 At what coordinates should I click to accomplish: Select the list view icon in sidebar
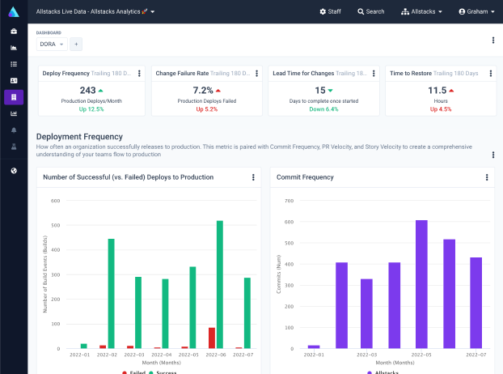14,64
